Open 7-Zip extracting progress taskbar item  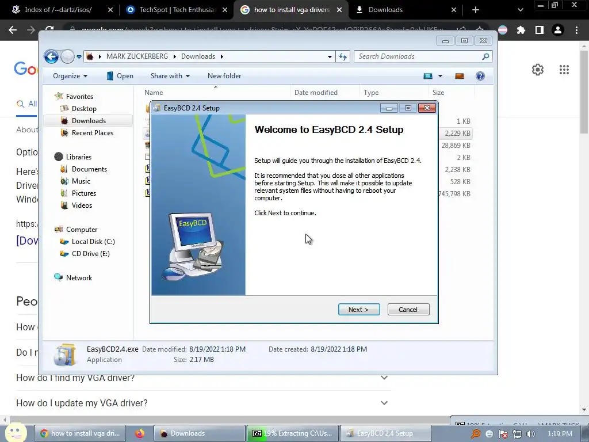(293, 433)
